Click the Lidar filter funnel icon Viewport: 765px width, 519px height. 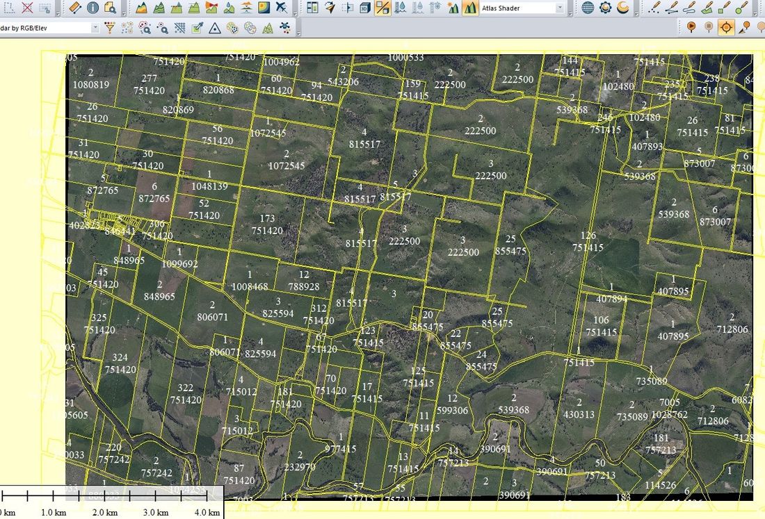[110, 28]
